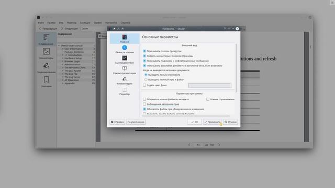335x188 pixels.
Task: Open the Закладки menu in menu bar
Action: (85, 22)
